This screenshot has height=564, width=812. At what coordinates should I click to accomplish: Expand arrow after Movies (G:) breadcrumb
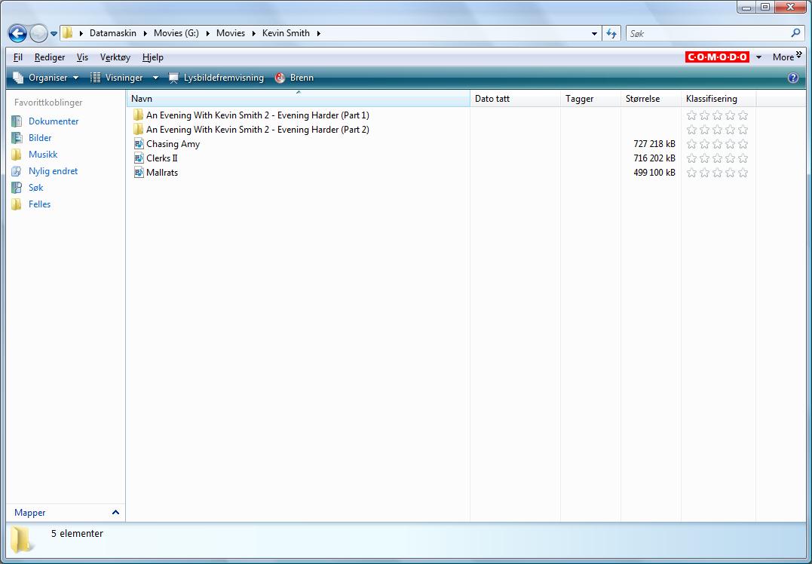207,33
